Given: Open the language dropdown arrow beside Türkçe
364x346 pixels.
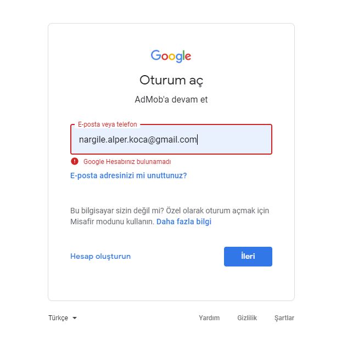Looking at the screenshot, I should [x=75, y=318].
